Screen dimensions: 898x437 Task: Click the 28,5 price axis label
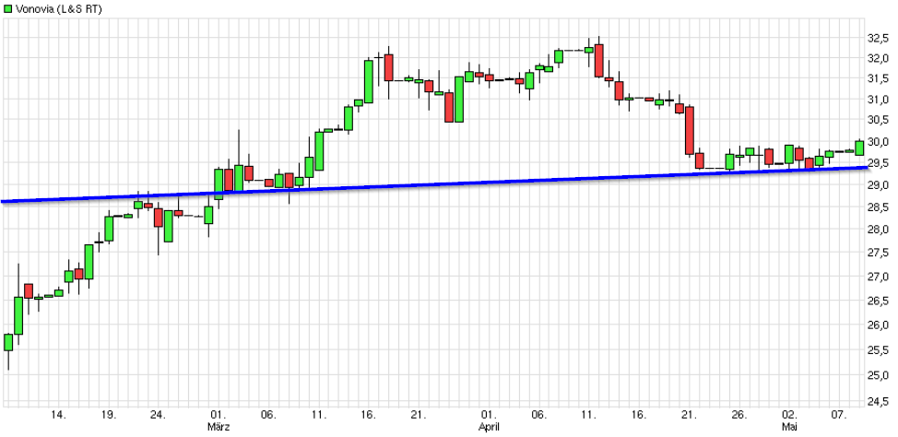pos(879,207)
